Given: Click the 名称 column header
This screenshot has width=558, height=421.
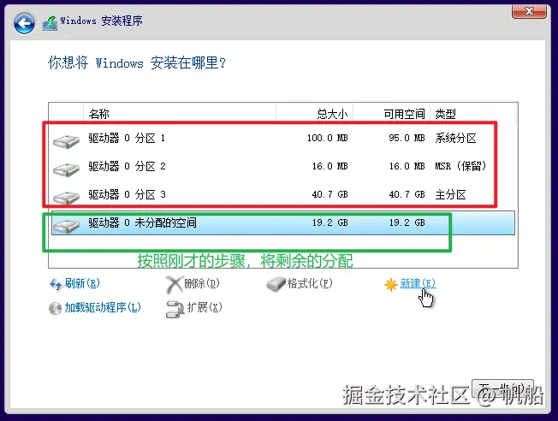Looking at the screenshot, I should coord(180,114).
